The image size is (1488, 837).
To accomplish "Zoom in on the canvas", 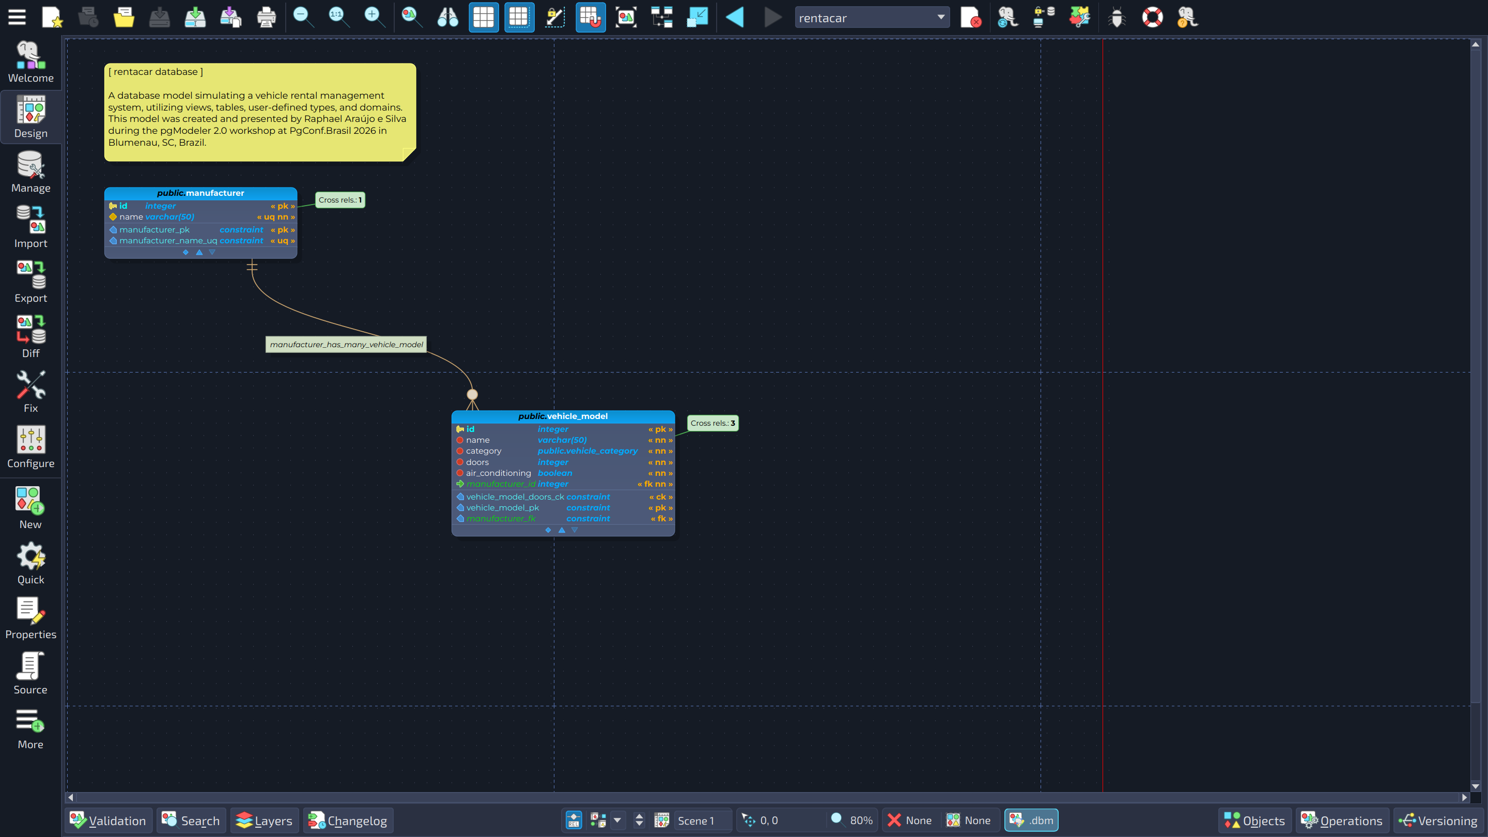I will click(x=374, y=18).
